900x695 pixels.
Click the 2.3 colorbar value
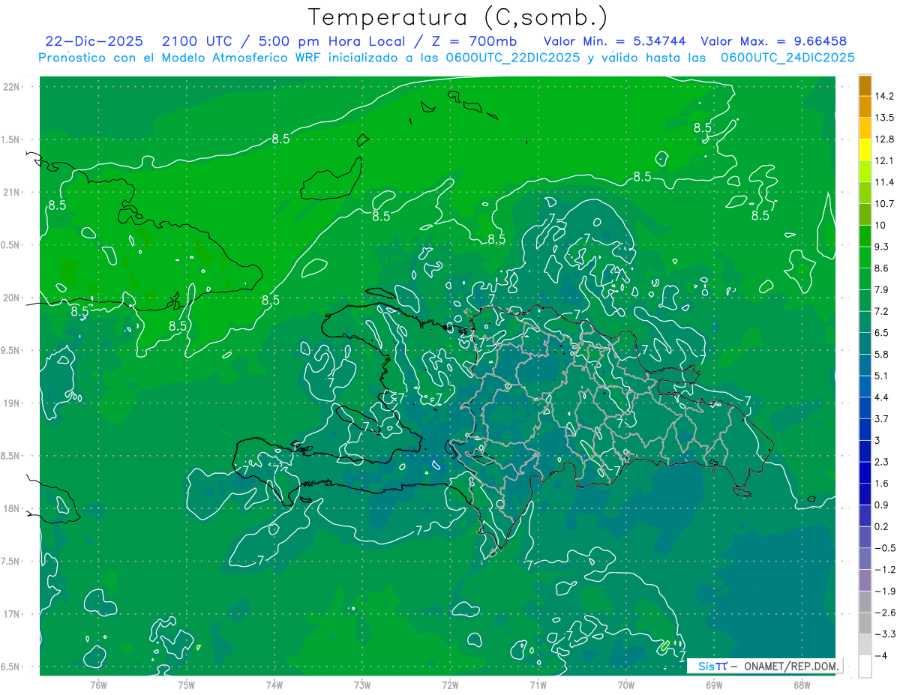point(882,462)
